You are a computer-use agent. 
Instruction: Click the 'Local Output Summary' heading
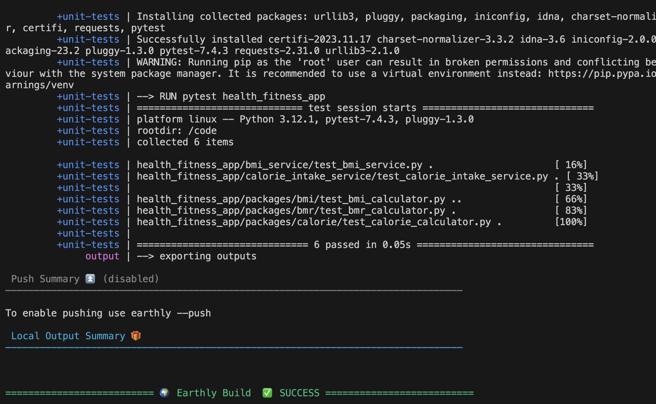click(x=68, y=336)
